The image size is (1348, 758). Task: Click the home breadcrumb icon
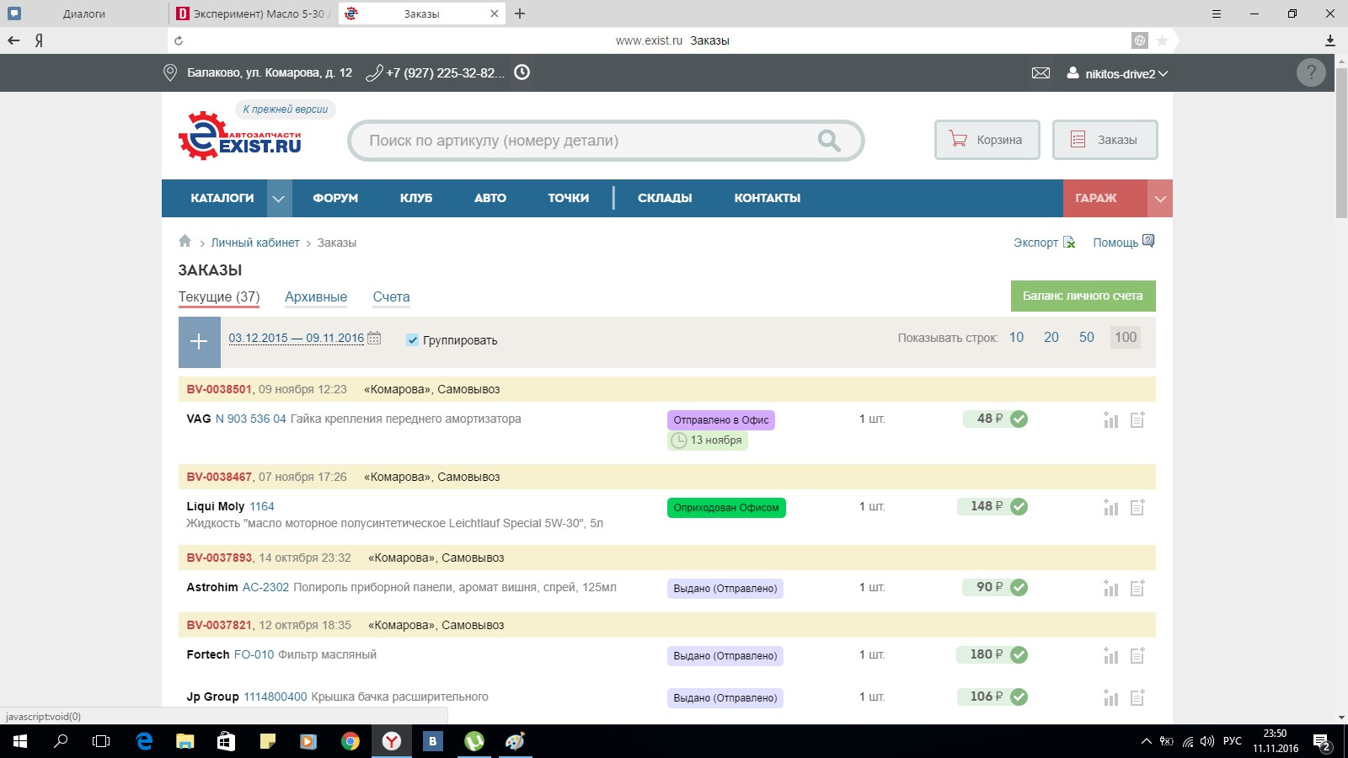tap(185, 242)
